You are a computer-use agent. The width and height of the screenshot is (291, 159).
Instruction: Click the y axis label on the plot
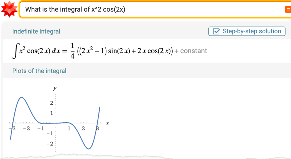click(55, 89)
